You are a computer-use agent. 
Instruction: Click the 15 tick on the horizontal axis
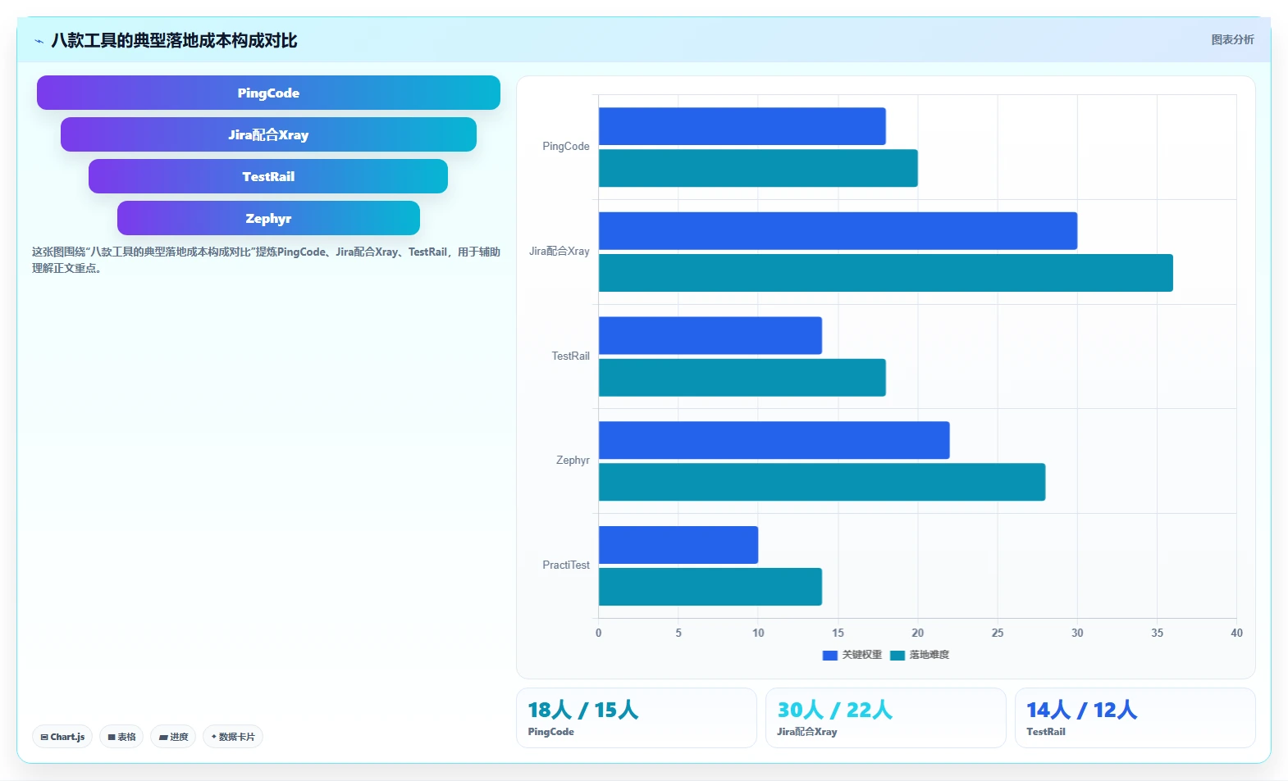838,633
